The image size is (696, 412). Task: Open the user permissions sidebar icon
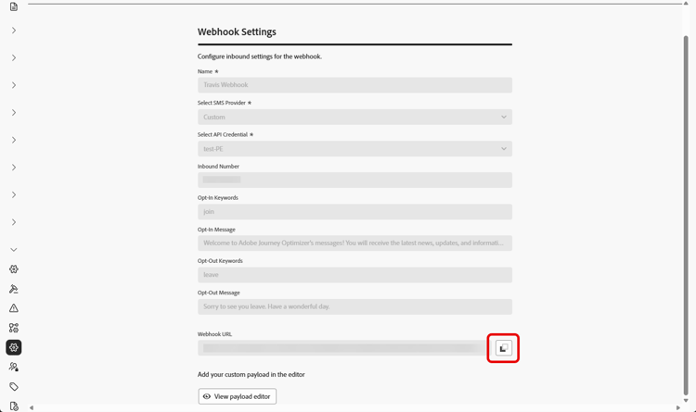(14, 368)
